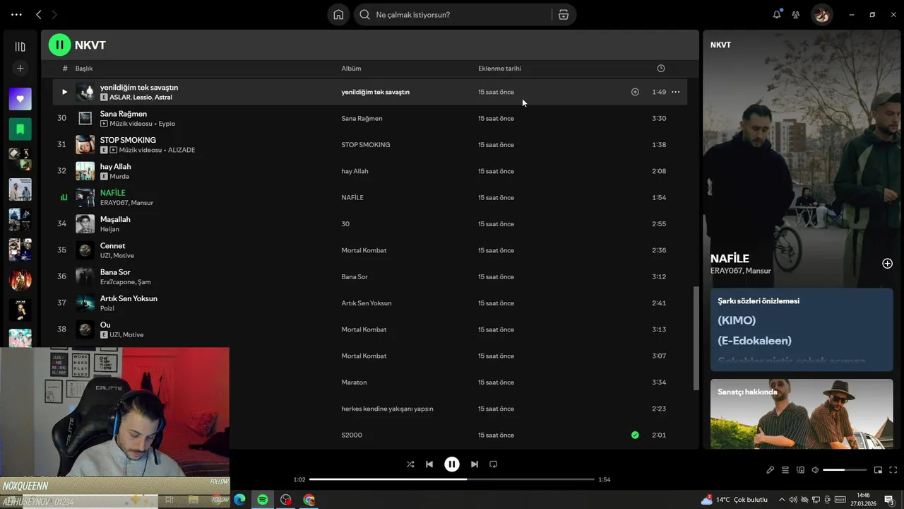Click artist link Poizi
The width and height of the screenshot is (904, 509).
tap(107, 308)
